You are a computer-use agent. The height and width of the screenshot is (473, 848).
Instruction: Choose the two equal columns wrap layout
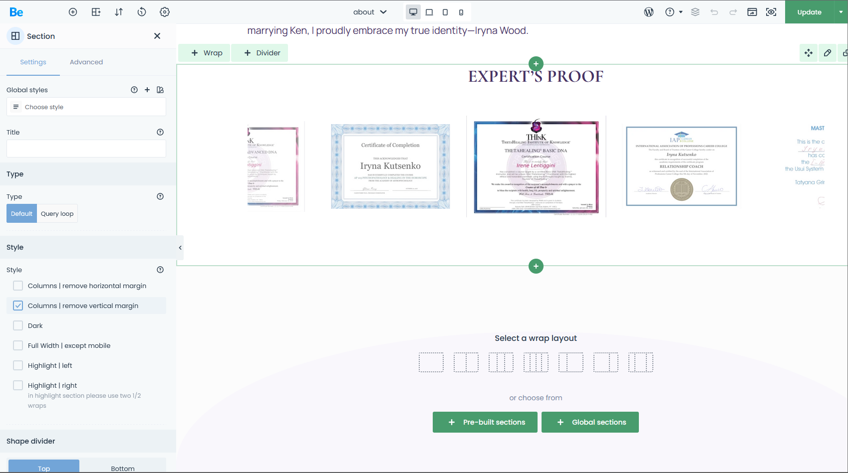click(x=466, y=362)
